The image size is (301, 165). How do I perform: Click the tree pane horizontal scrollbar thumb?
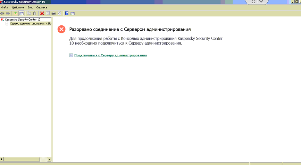pos(22,159)
